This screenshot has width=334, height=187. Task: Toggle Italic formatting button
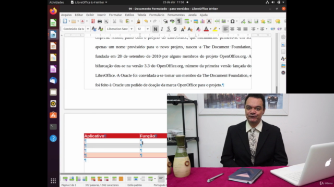coord(162,29)
